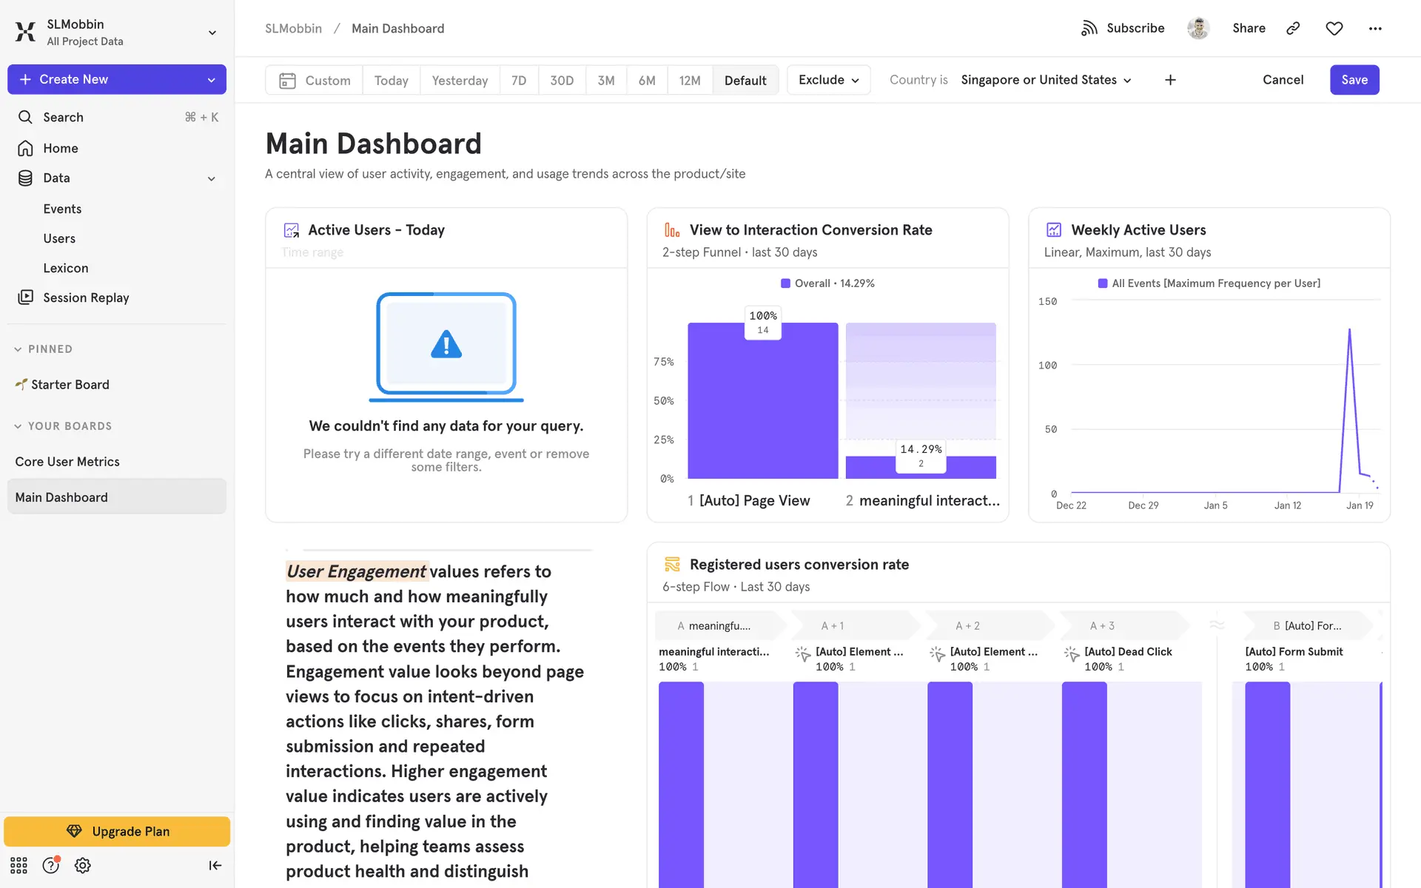This screenshot has width=1421, height=888.
Task: Collapse the sidebar with arrow icon
Action: (215, 865)
